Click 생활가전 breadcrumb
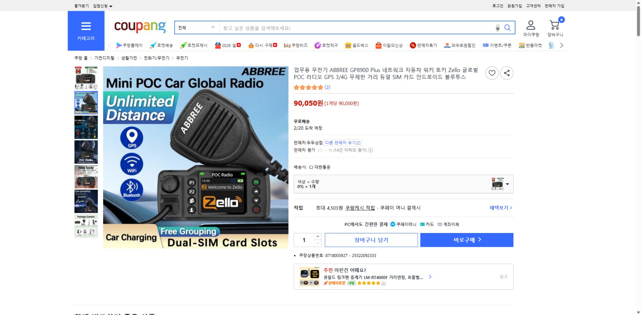Screen dimensions: 641x315 click(x=129, y=58)
